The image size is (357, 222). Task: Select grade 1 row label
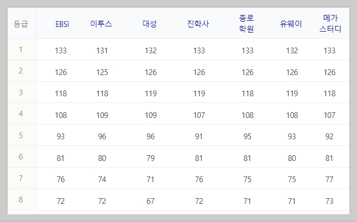click(21, 49)
